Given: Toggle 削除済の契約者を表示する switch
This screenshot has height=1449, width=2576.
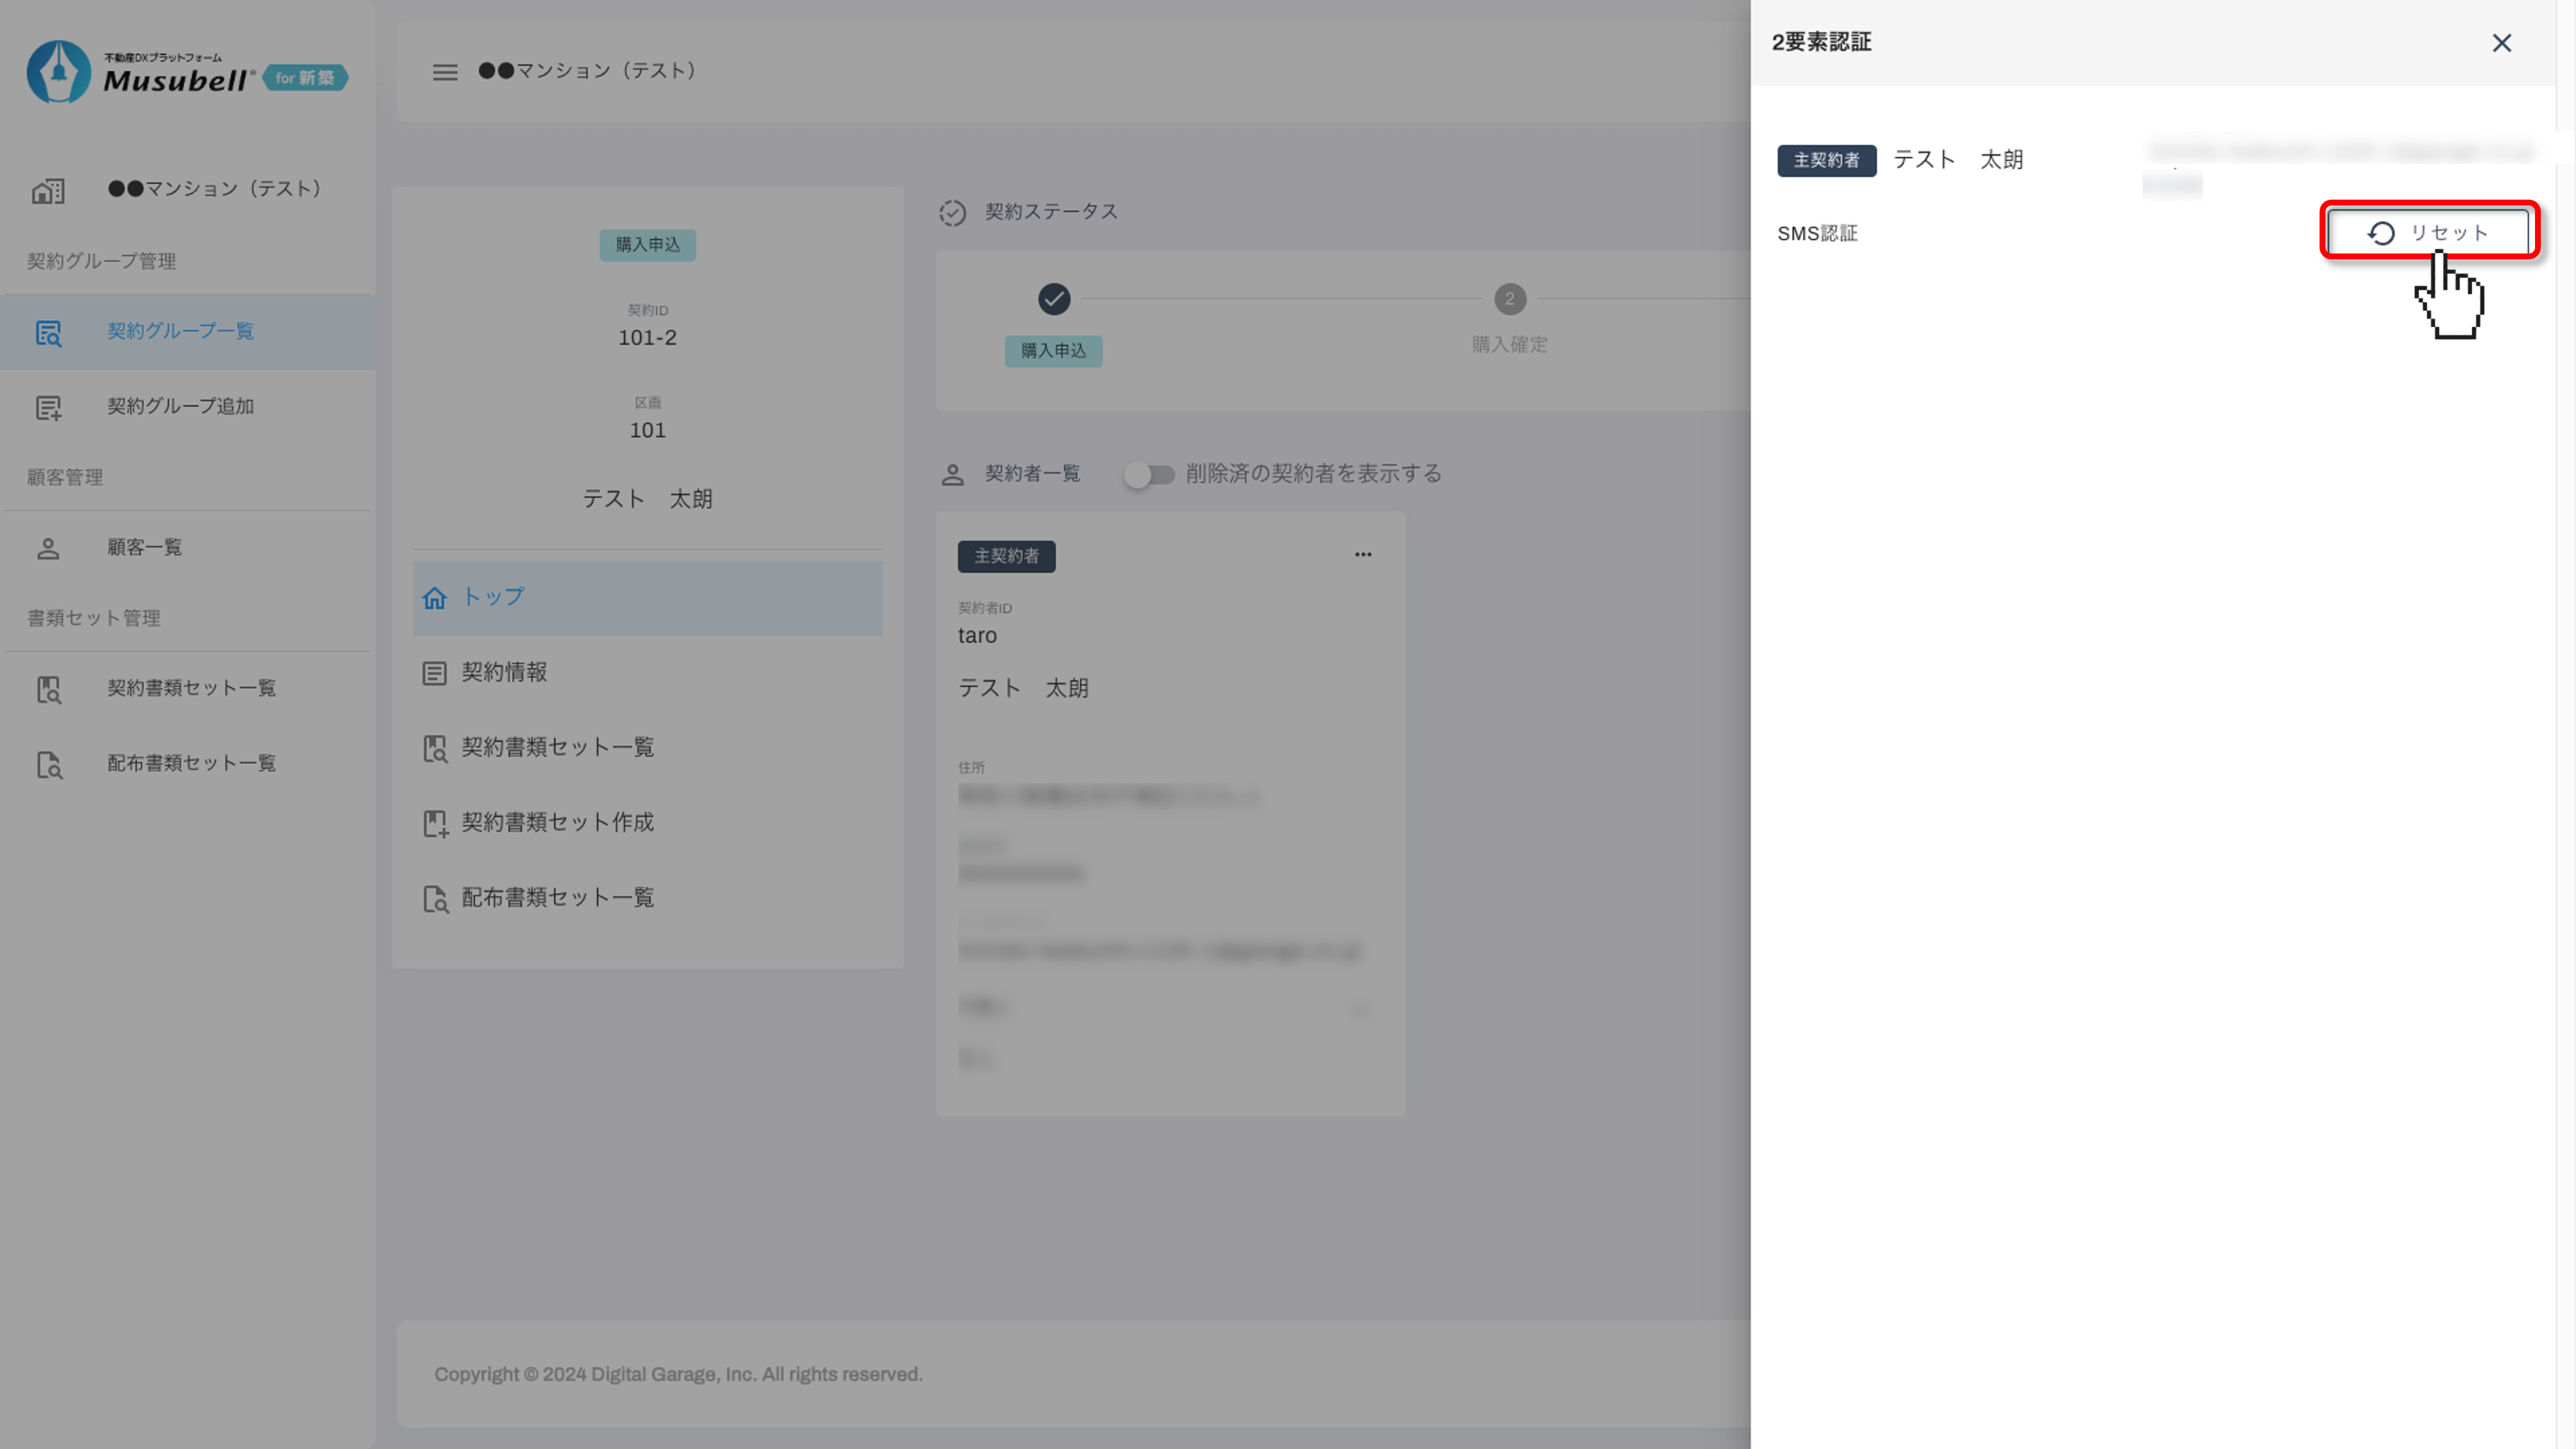Looking at the screenshot, I should click(x=1148, y=474).
